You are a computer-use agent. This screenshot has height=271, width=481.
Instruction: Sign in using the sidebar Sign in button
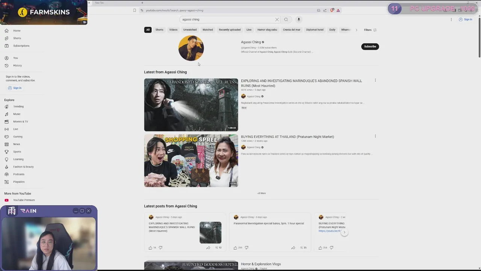(15, 88)
